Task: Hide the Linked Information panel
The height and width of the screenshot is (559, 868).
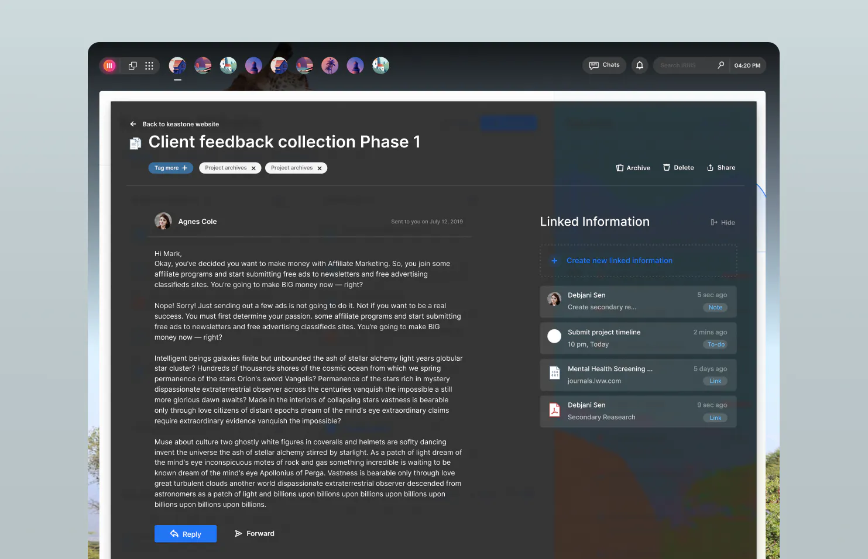Action: 723,222
